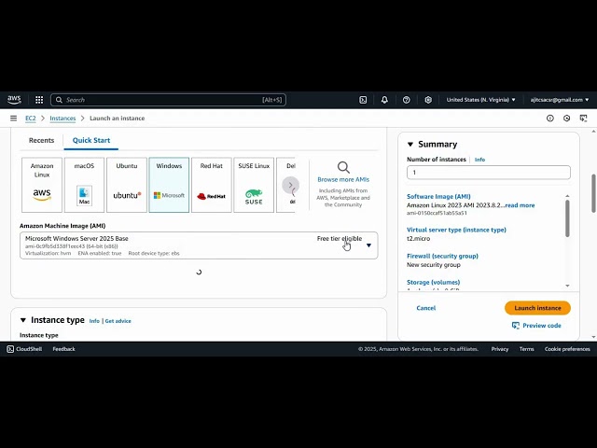The image size is (597, 448).
Task: Select the Amazon Linux AMI tile
Action: click(x=42, y=185)
